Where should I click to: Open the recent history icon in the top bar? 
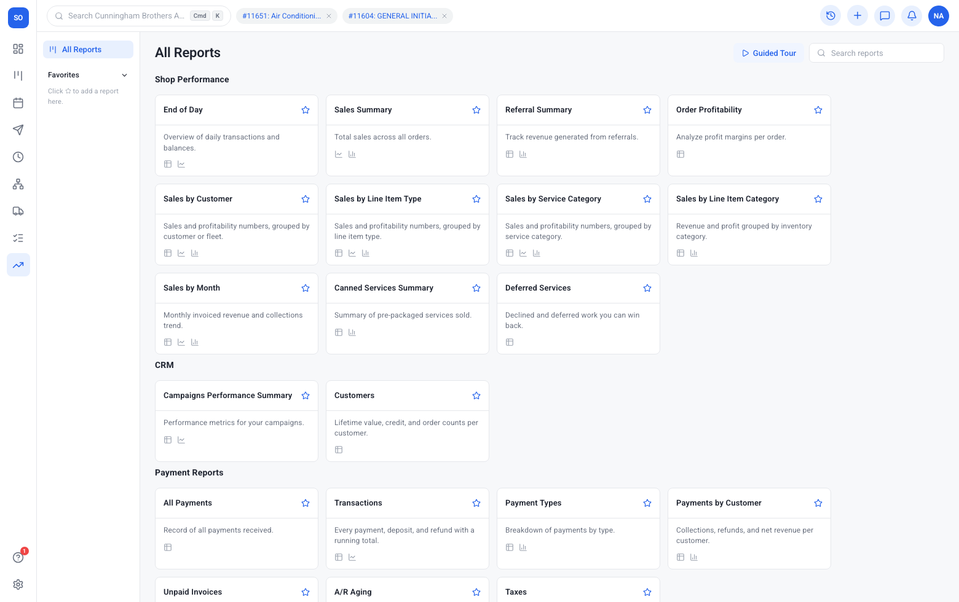point(831,16)
